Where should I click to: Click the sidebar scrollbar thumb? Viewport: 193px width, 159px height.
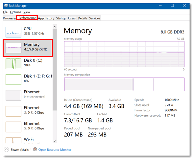[55, 70]
